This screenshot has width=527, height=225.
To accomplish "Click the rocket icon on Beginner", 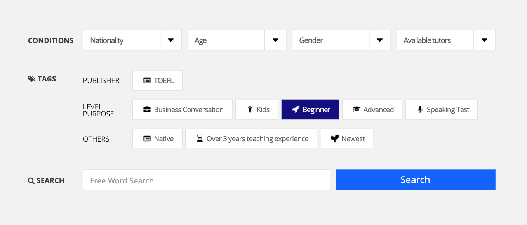I will [296, 110].
